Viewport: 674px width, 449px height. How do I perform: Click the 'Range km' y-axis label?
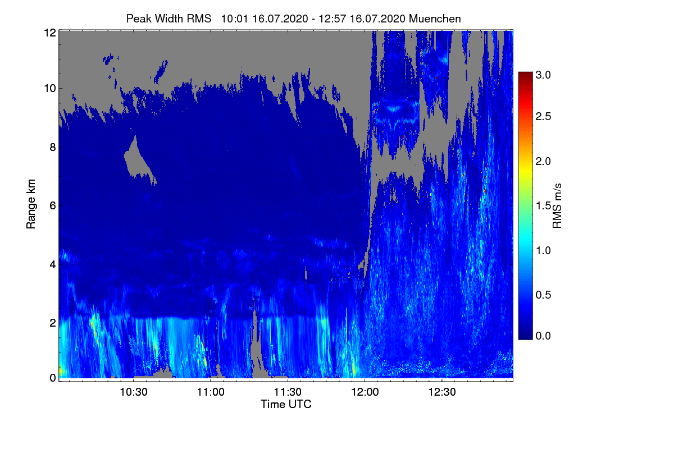tap(31, 204)
